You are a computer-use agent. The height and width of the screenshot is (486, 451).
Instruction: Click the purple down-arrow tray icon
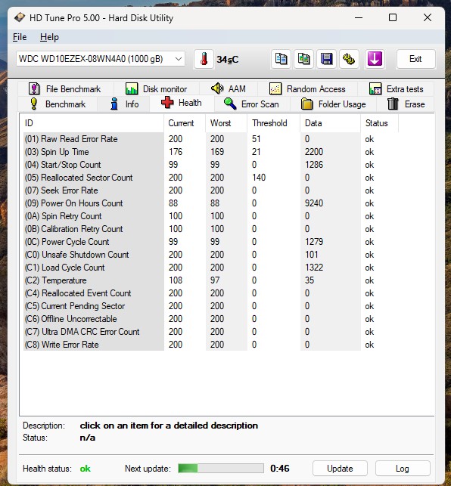tap(375, 59)
